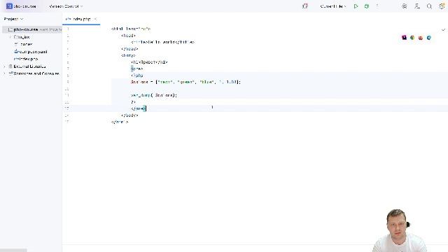Image resolution: width=448 pixels, height=252 pixels.
Task: Click the External Libraries icon
Action: (x=10, y=66)
